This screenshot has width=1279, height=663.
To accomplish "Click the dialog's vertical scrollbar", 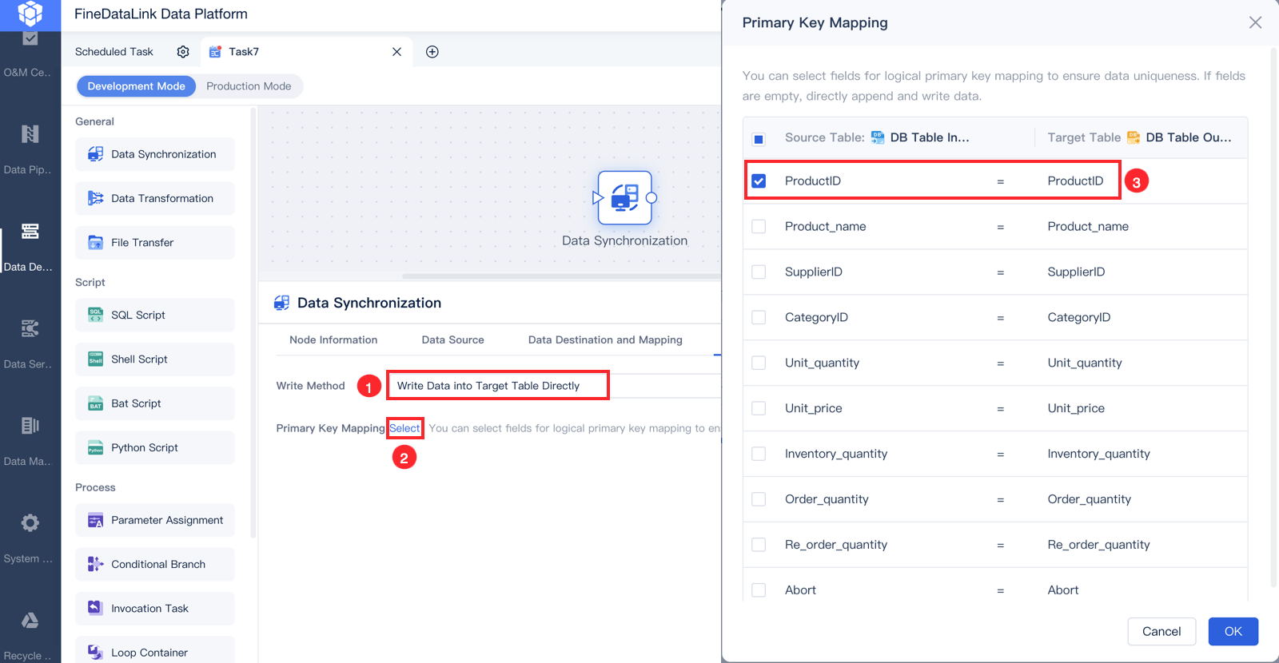I will coord(1274,320).
